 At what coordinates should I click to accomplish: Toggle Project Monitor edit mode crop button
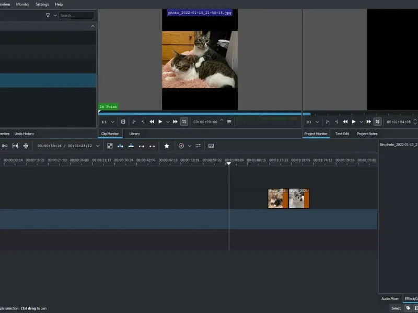coord(377,122)
